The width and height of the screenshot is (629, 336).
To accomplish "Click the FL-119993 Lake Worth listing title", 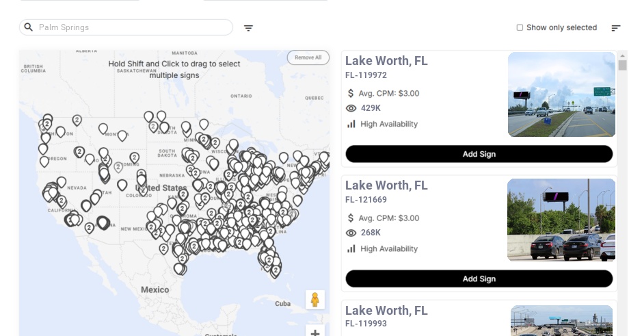I will (x=386, y=311).
